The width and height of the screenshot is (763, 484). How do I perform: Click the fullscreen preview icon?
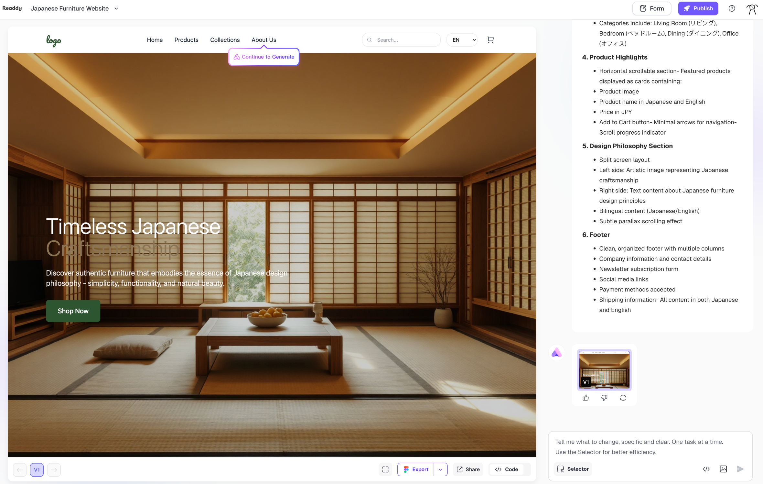(385, 469)
